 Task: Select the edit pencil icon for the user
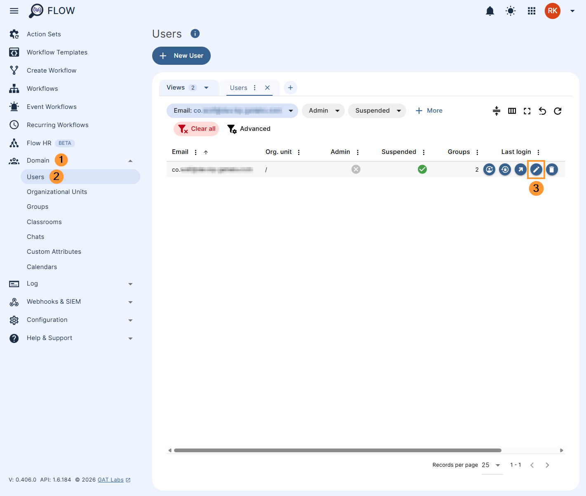[x=536, y=169]
